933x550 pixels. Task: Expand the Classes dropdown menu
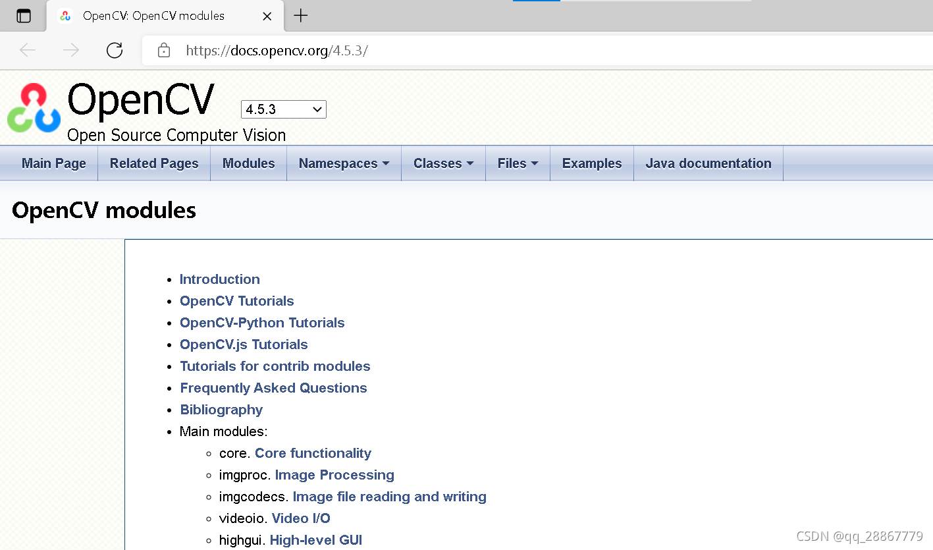[x=444, y=163]
